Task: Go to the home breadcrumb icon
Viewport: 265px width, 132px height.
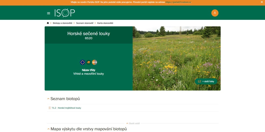Action: click(x=48, y=23)
